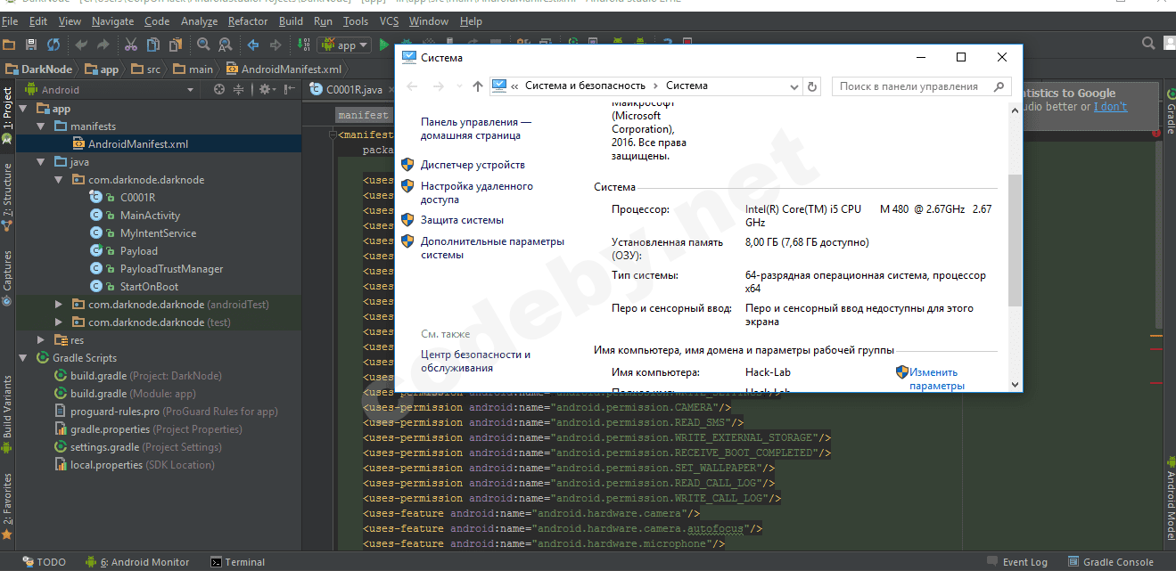Open the Refactor menu
Screen dimensions: 1176x571
point(247,20)
